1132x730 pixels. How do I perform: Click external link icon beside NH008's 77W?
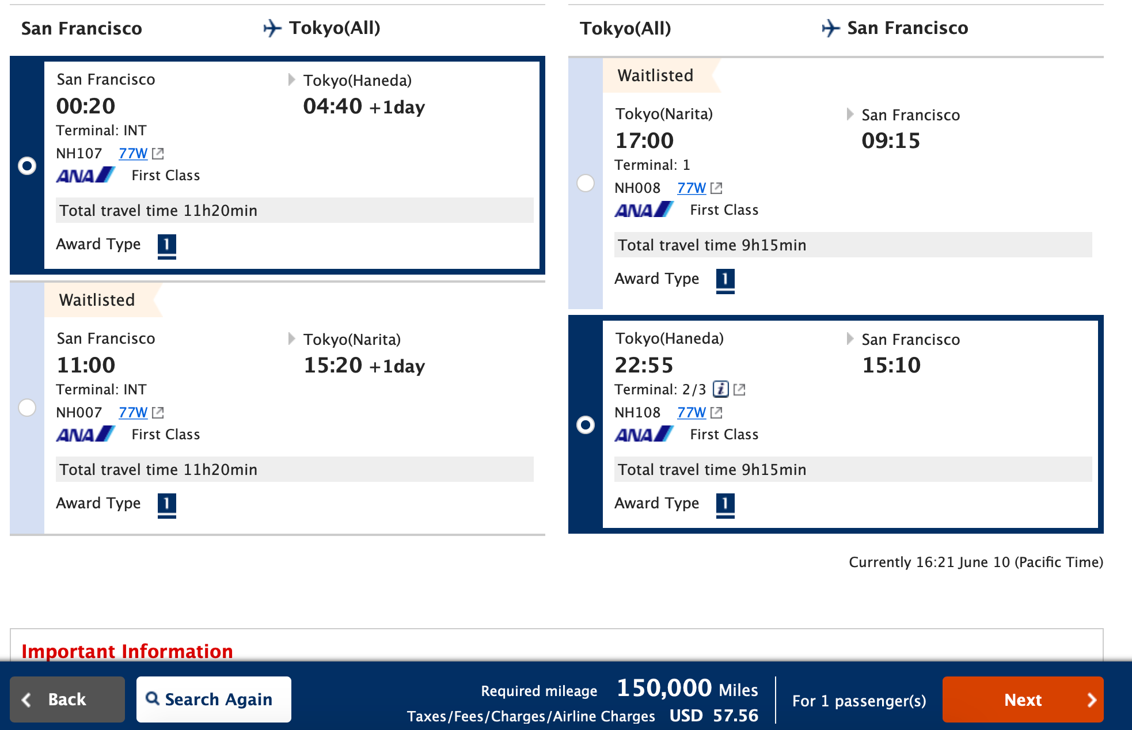click(716, 188)
